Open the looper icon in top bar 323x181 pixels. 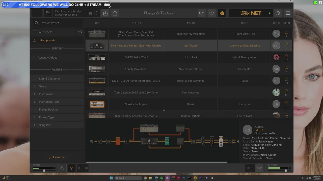(212, 13)
